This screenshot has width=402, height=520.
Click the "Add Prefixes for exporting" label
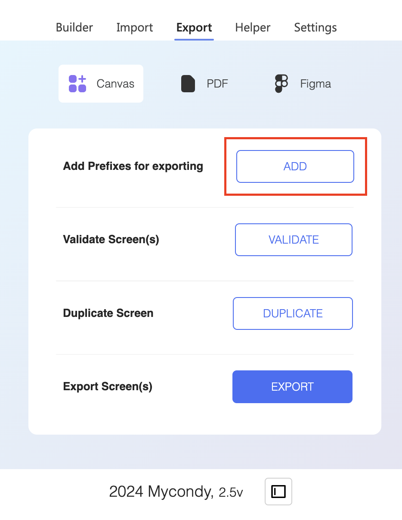133,166
